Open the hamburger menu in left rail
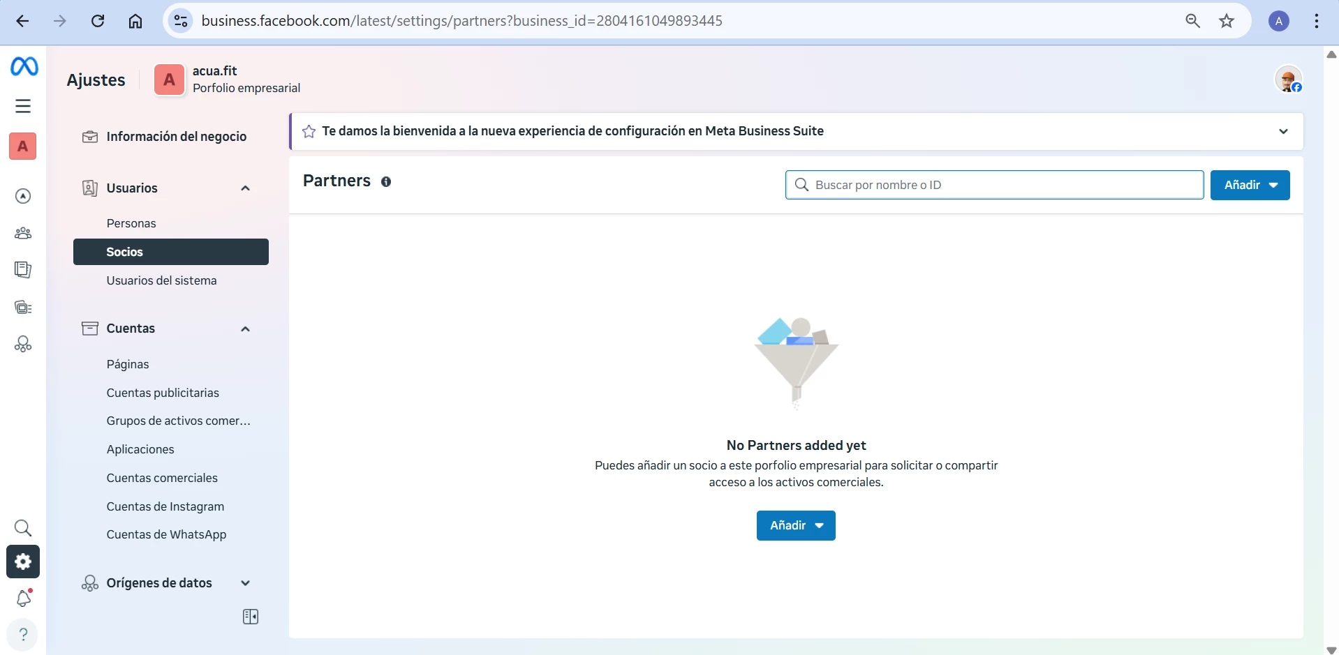This screenshot has height=655, width=1339. coord(23,106)
